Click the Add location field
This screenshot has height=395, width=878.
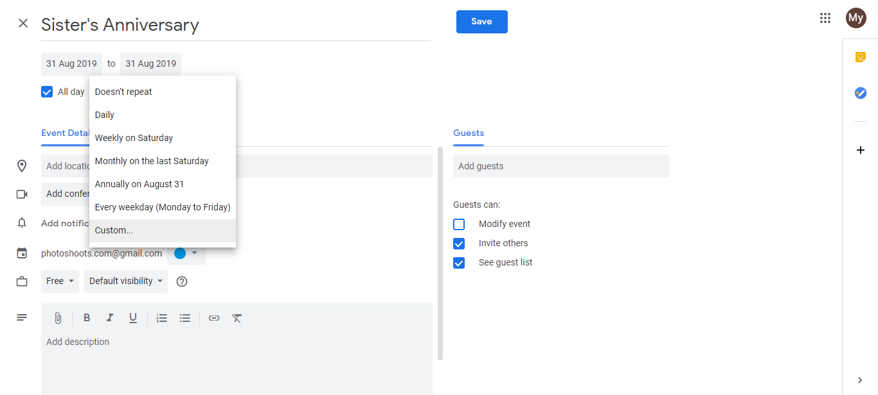[237, 166]
